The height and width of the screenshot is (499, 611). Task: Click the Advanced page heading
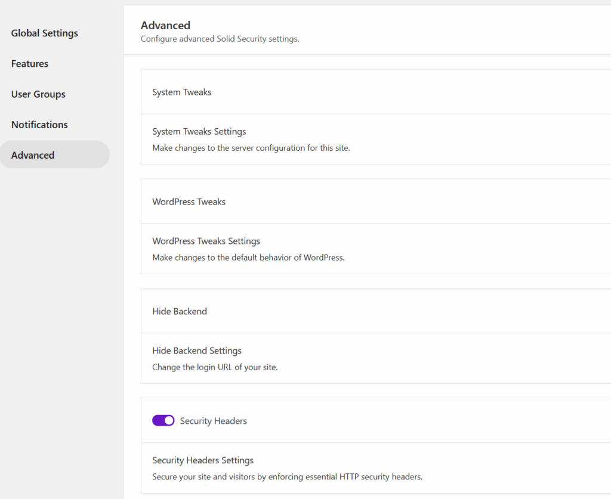pyautogui.click(x=165, y=25)
